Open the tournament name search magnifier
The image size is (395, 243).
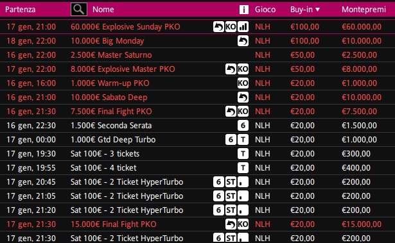coord(79,10)
